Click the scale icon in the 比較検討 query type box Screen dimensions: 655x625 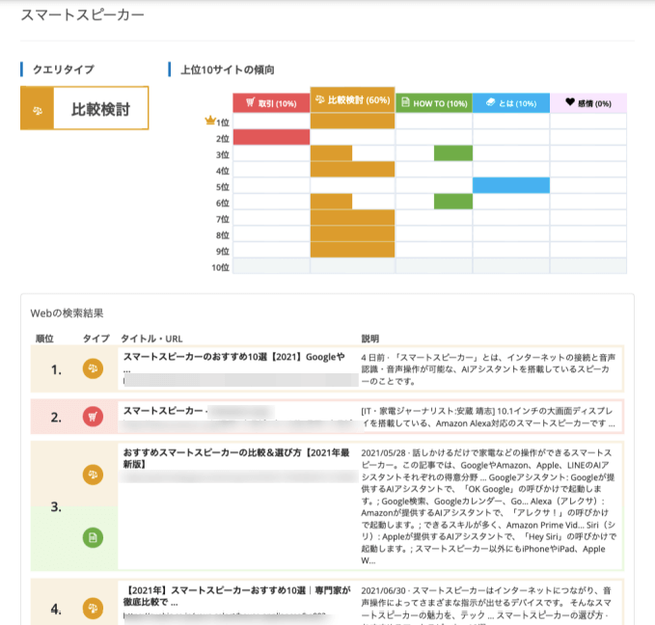(38, 111)
